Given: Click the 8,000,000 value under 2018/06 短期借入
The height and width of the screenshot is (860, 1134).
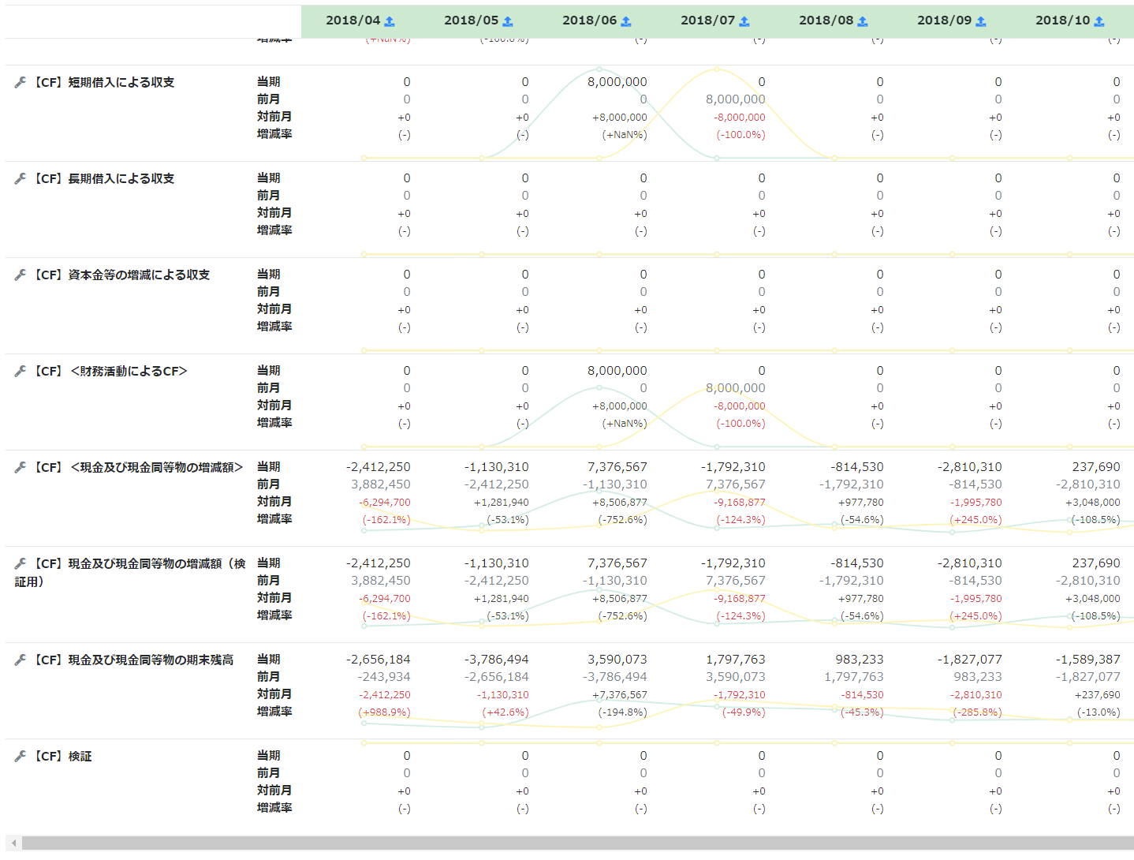Looking at the screenshot, I should click(617, 82).
